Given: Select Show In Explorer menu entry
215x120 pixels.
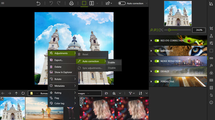Looking at the screenshot, I should [x=63, y=72].
